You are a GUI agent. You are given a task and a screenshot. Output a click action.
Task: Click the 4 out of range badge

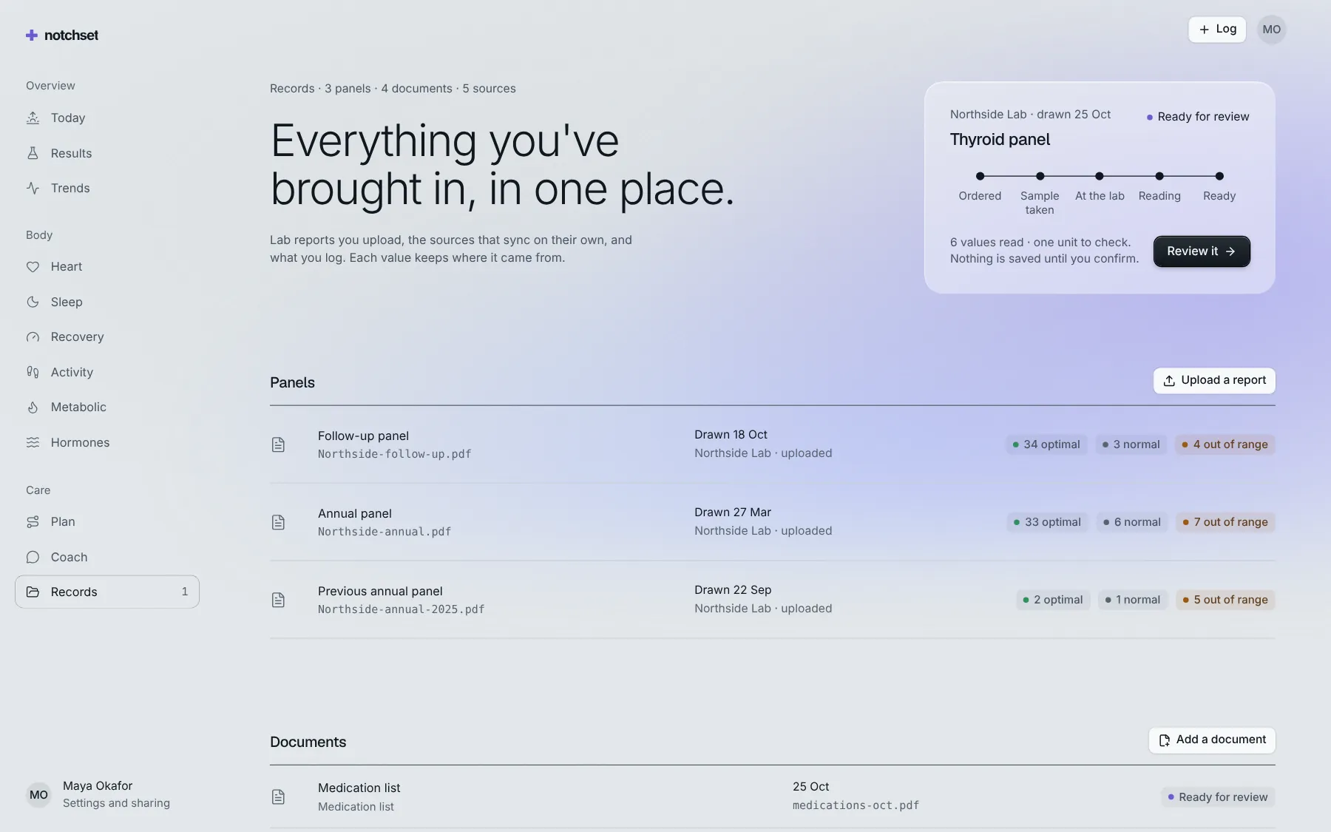click(x=1225, y=444)
